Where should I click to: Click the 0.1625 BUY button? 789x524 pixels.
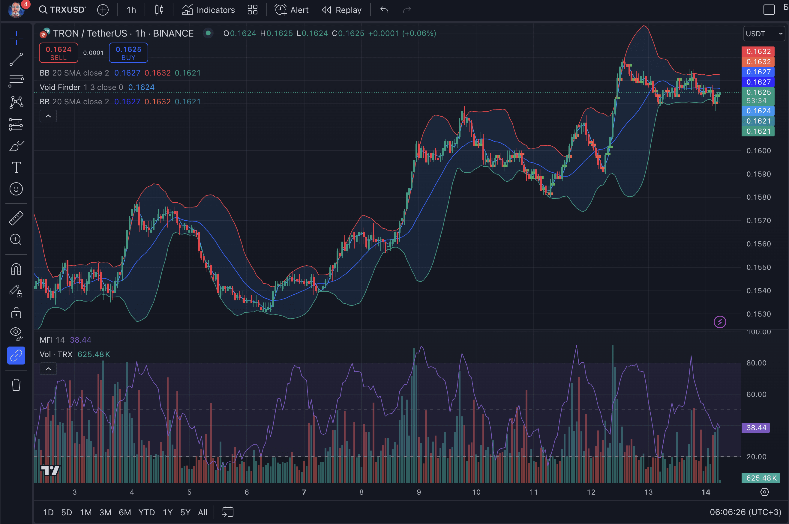tap(128, 53)
